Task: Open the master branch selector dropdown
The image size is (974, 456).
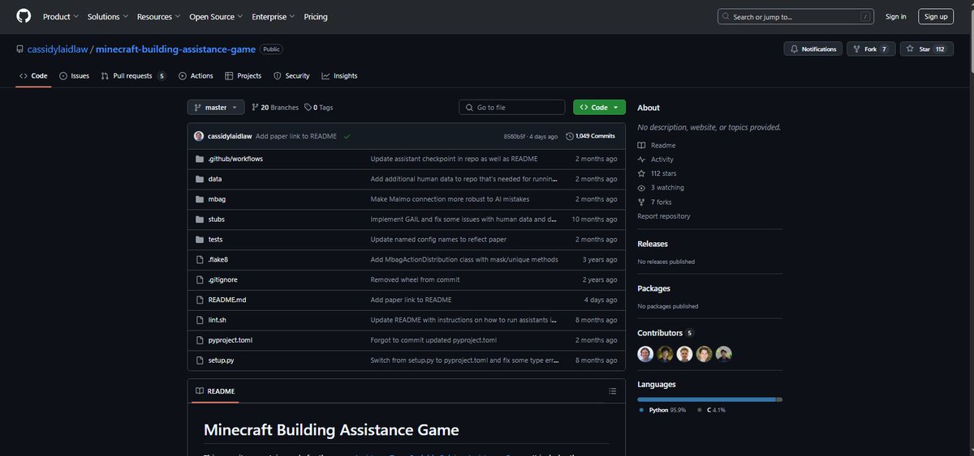Action: [215, 107]
